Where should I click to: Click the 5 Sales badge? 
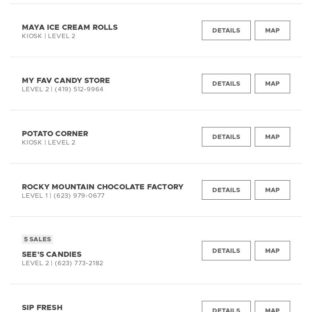[x=37, y=239]
